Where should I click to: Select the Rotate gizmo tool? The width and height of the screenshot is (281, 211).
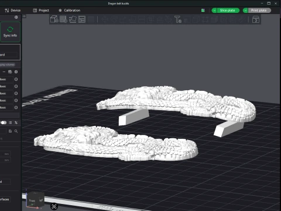(114, 19)
